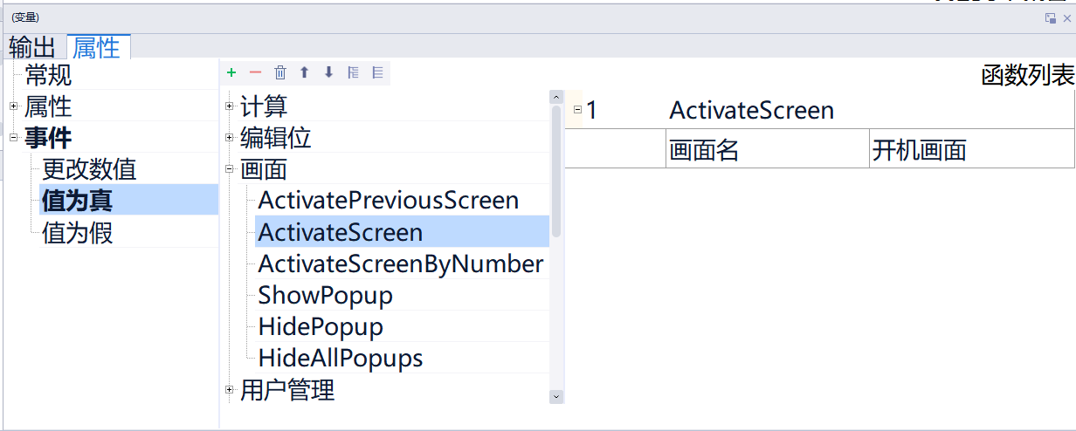
Task: Choose the ShowPopup function
Action: pos(325,295)
